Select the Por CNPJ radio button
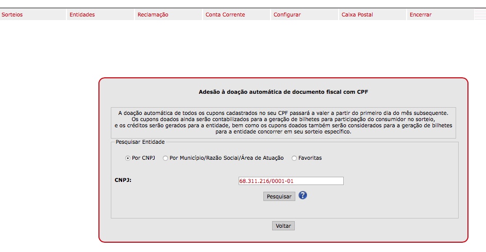Screen dimensions: 486x252 128,158
